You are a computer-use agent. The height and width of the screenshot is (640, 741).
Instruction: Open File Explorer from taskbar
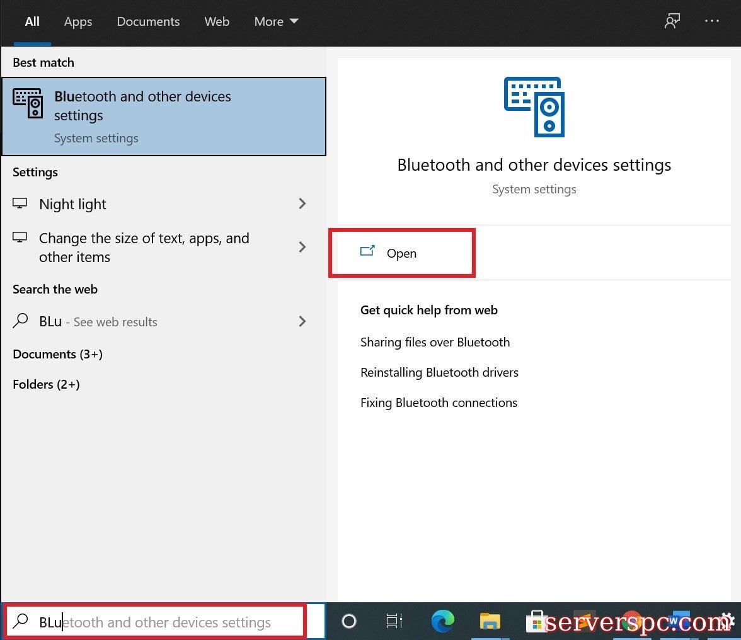coord(490,622)
